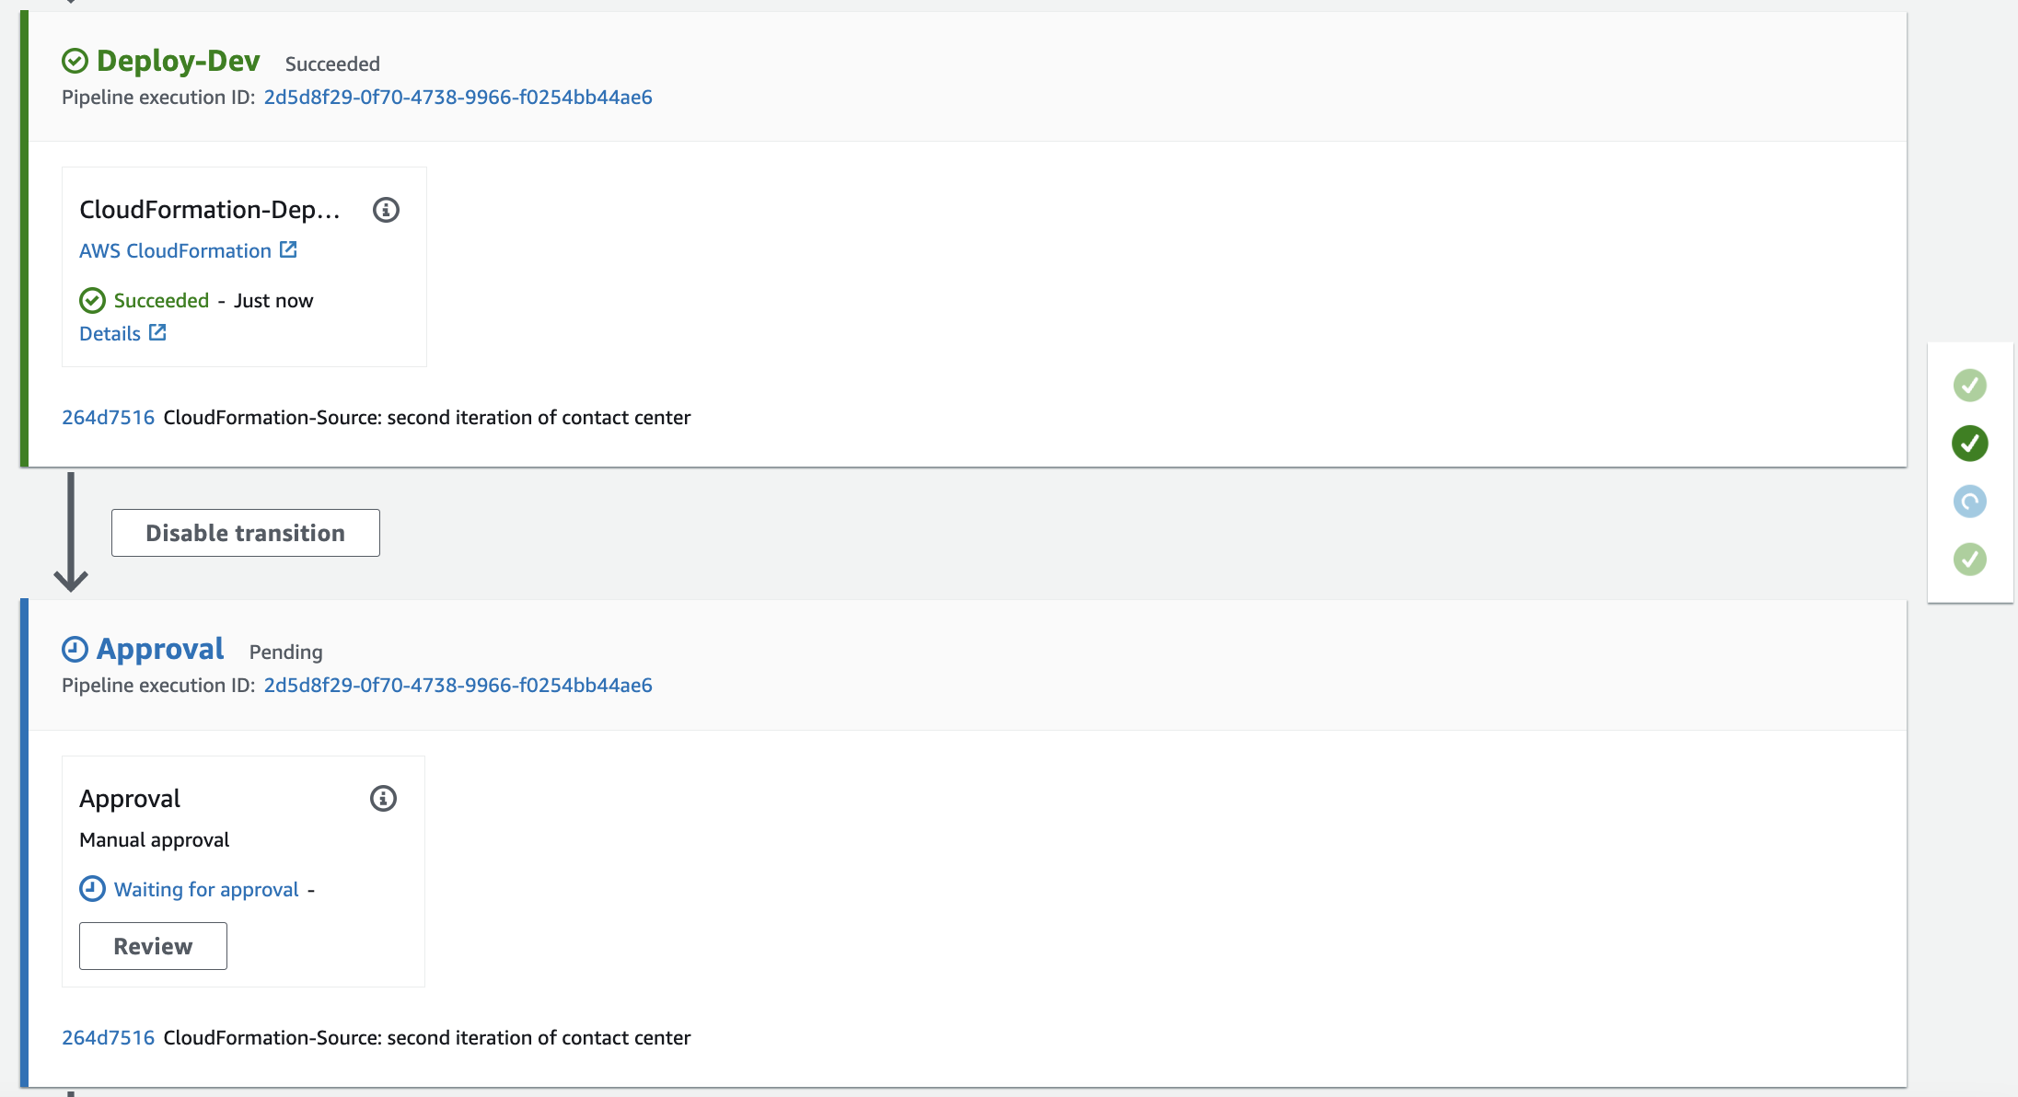Open commit 264d7516 in Deploy-Dev stage
The height and width of the screenshot is (1097, 2018).
[108, 417]
